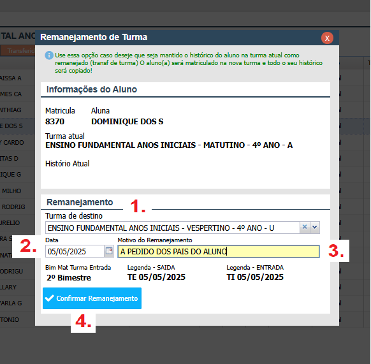Click the student name DOMINIQUE DOS S
The width and height of the screenshot is (371, 364).
click(127, 121)
